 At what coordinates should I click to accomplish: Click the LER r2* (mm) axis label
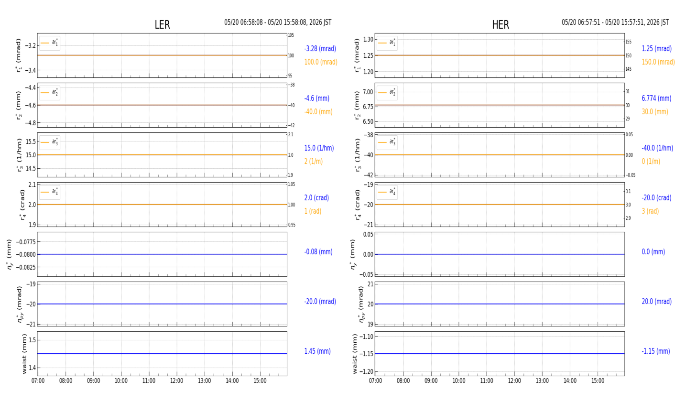pyautogui.click(x=19, y=105)
